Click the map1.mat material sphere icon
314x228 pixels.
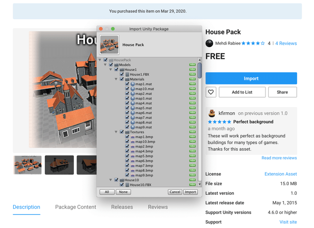click(133, 84)
